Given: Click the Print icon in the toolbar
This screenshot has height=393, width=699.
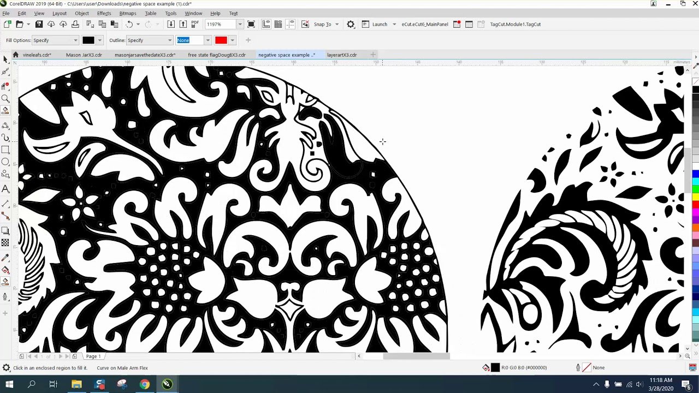Looking at the screenshot, I should pos(75,24).
